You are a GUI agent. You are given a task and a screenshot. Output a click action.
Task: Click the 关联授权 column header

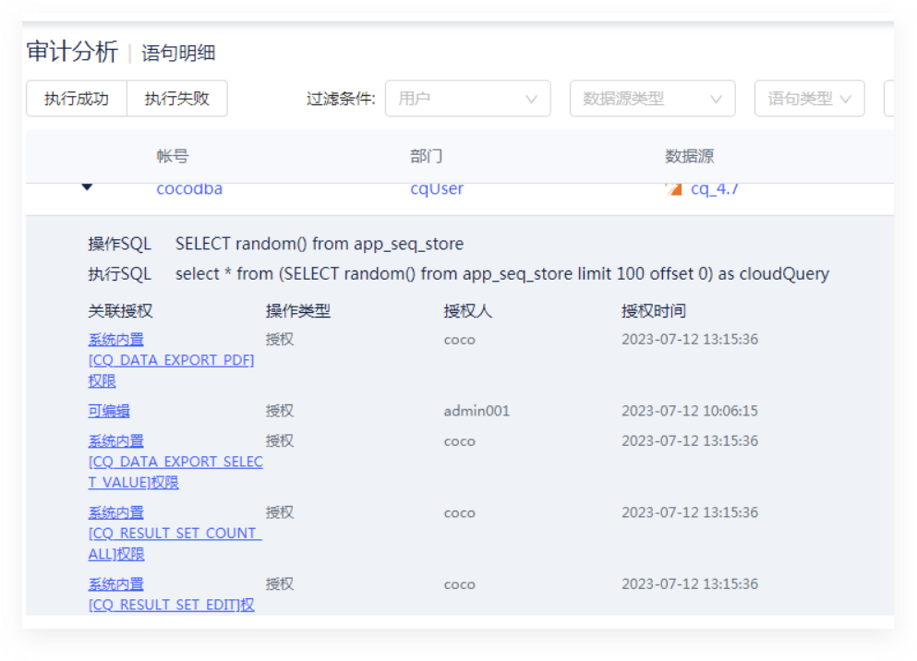click(120, 311)
